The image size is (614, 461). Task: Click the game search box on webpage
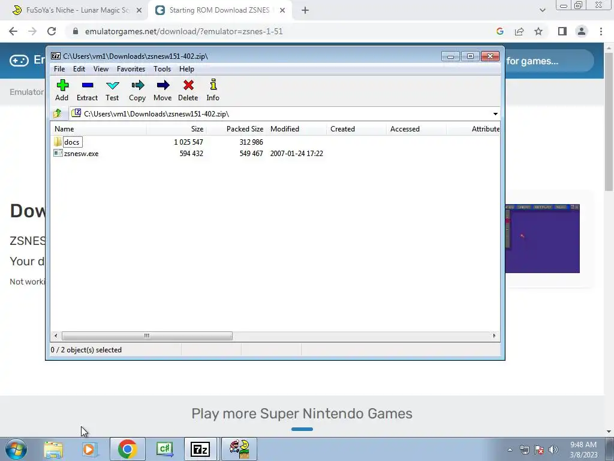click(549, 61)
